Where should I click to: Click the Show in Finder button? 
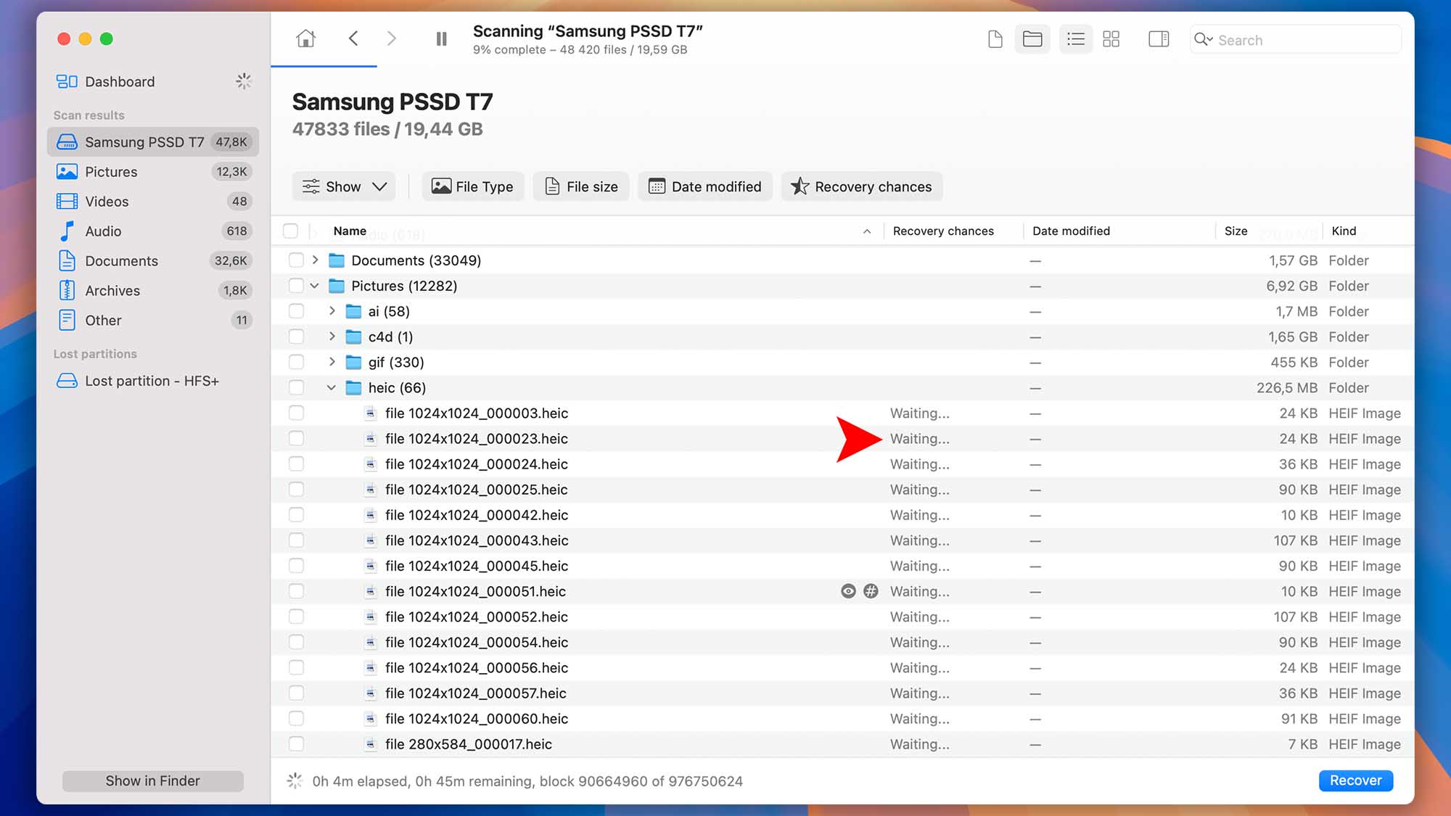(152, 781)
